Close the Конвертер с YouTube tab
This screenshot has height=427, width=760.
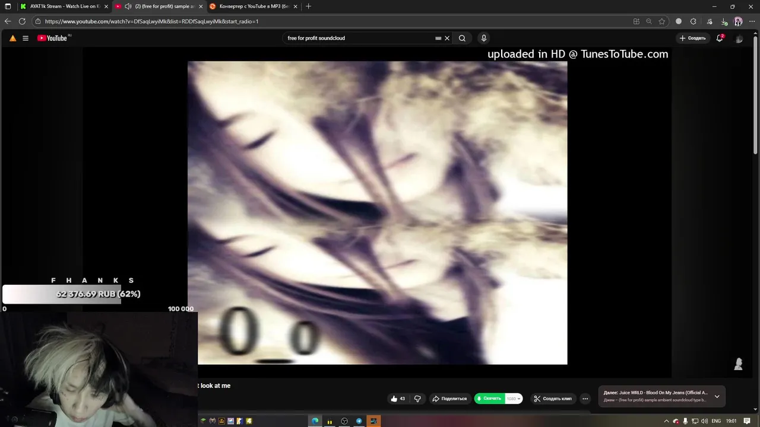[x=295, y=7]
